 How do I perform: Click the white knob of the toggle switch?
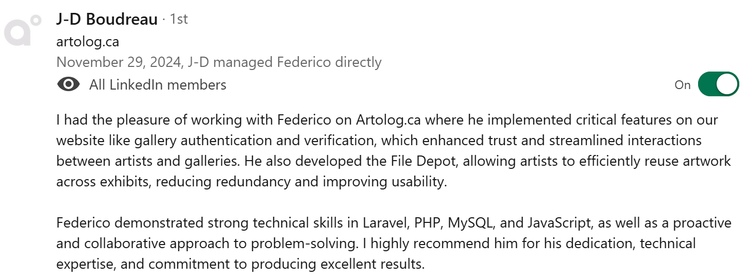point(727,84)
